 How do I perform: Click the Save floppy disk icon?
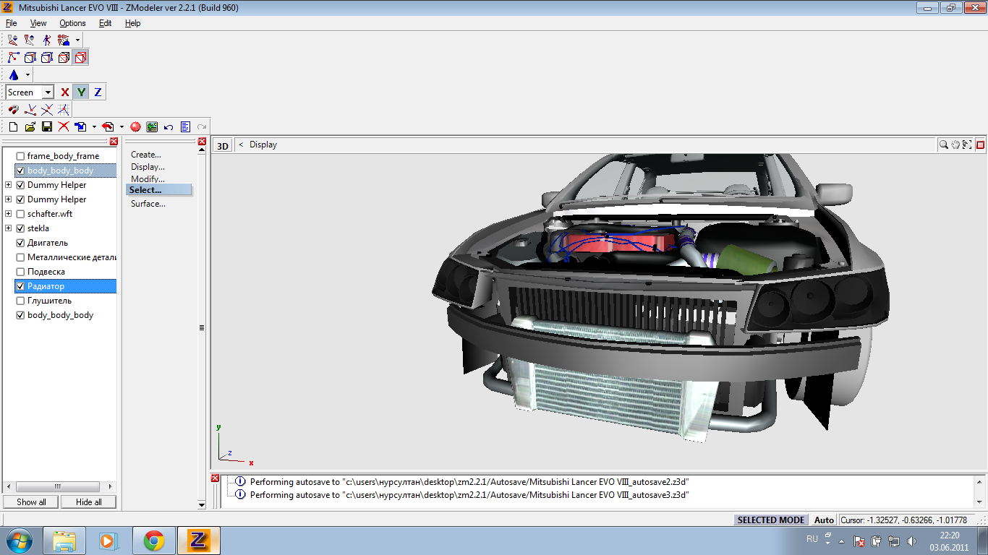coord(46,126)
